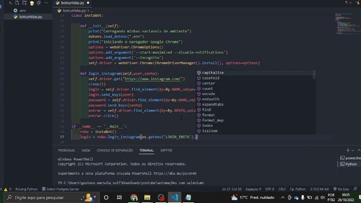Select the Python terminal session

(349, 164)
